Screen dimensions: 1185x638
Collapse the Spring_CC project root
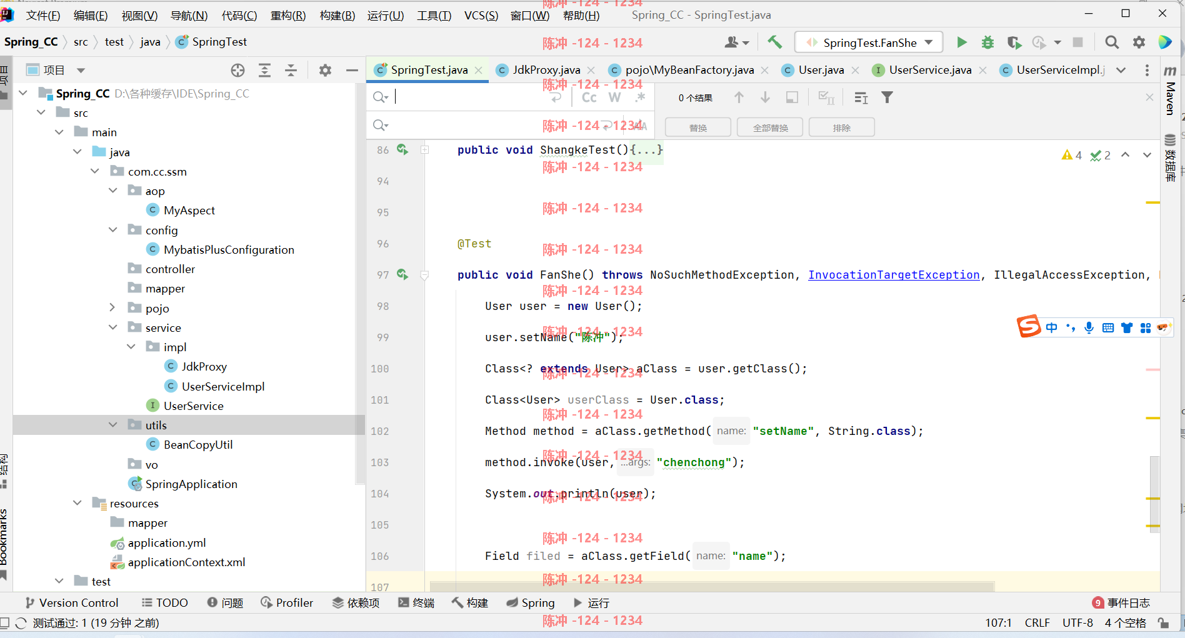[x=23, y=93]
